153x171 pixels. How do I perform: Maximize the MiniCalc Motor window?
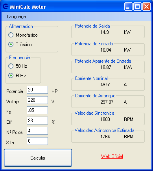coord(137,6)
